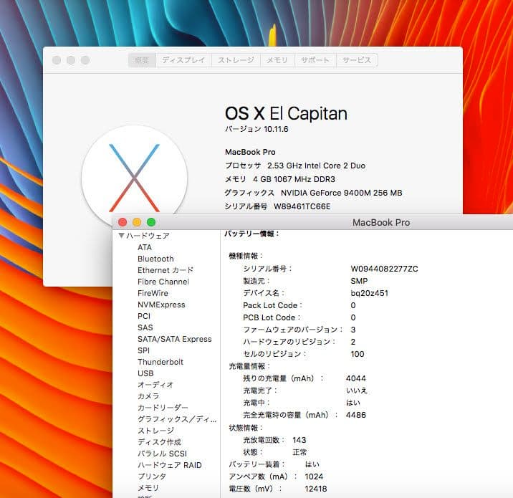
Task: Click the バッテリー情報 heading
Action: click(x=251, y=234)
